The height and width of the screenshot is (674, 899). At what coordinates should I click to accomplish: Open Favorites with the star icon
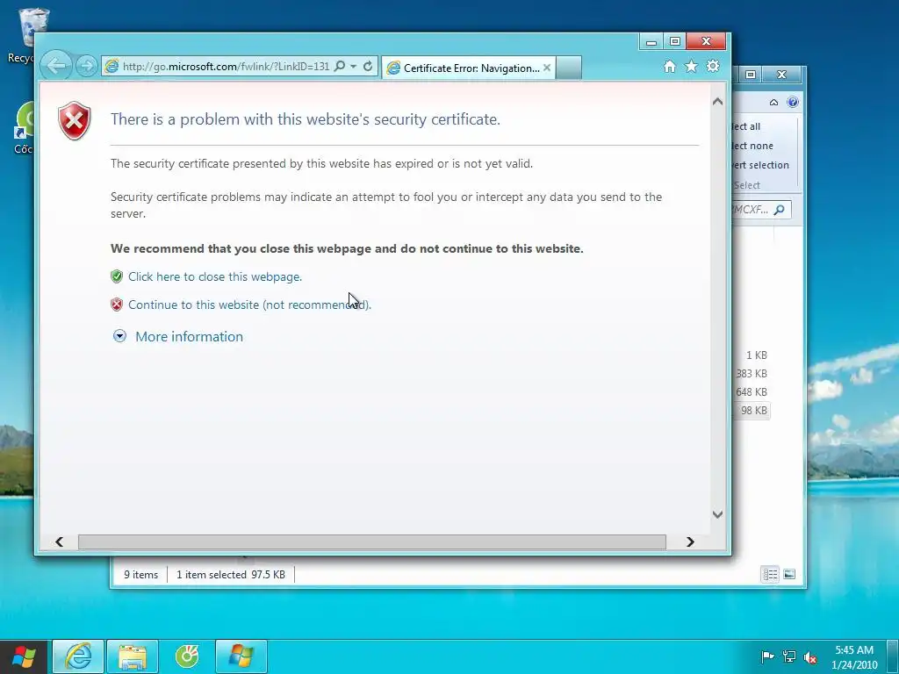[x=692, y=67]
